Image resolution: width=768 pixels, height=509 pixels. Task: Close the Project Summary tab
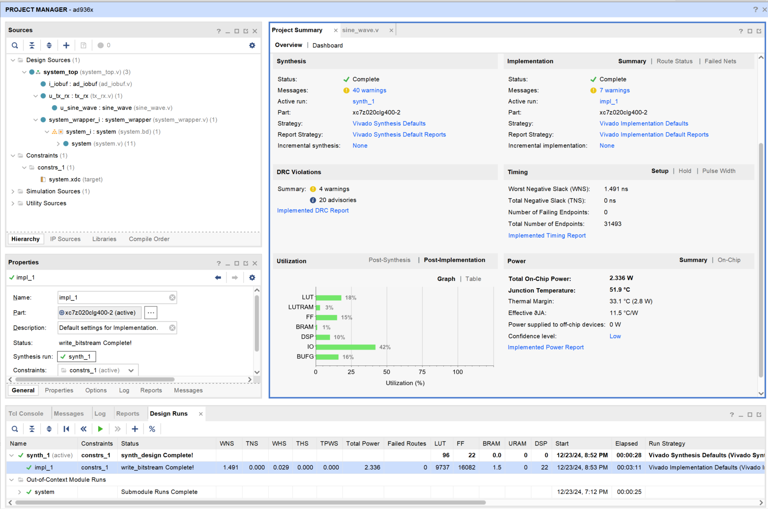coord(336,31)
